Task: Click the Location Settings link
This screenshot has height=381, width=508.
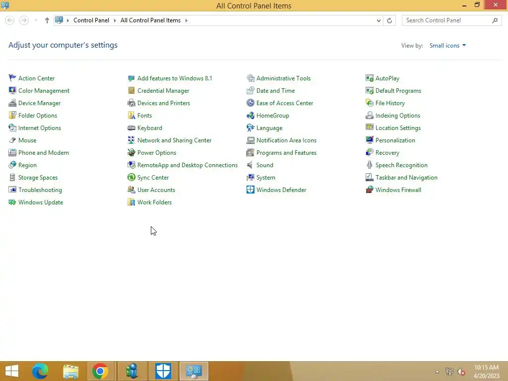Action: pyautogui.click(x=398, y=127)
